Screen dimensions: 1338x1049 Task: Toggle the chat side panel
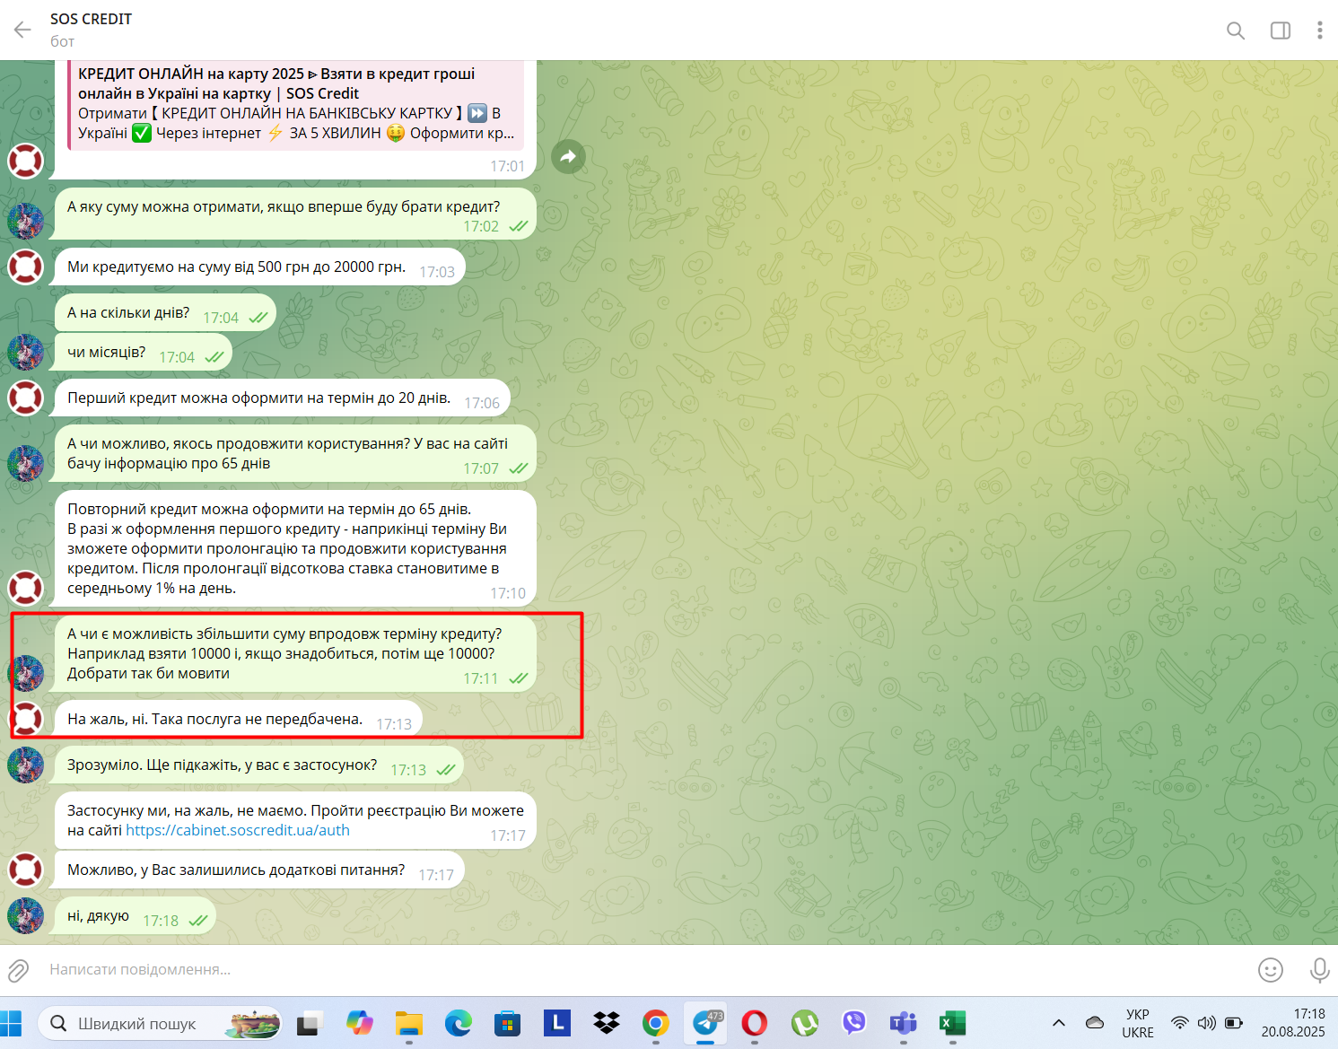pyautogui.click(x=1281, y=31)
